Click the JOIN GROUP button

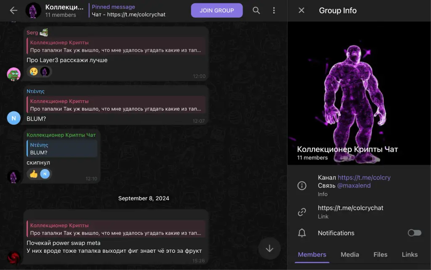pyautogui.click(x=217, y=11)
